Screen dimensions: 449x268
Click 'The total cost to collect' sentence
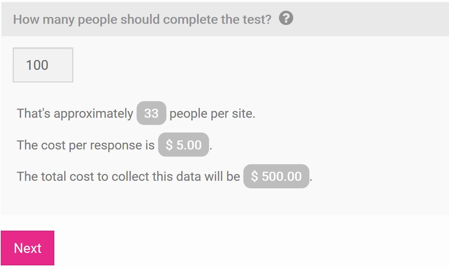(x=128, y=176)
